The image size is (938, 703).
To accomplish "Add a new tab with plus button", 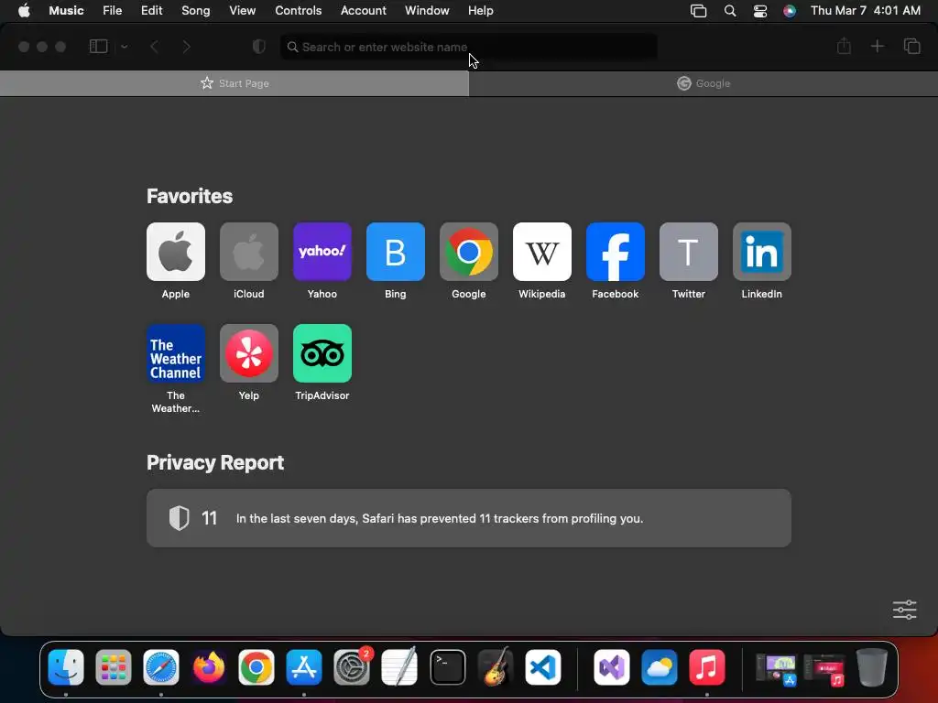I will [877, 46].
